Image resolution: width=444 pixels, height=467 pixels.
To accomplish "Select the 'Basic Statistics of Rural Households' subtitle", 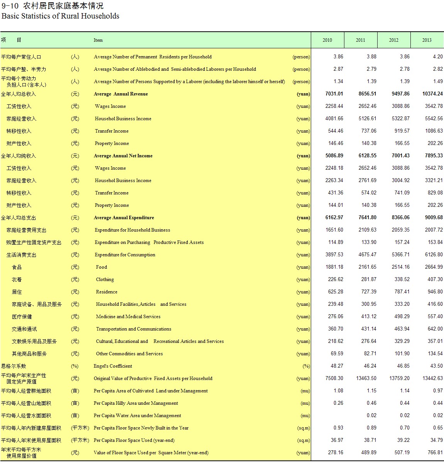I will pos(60,16).
